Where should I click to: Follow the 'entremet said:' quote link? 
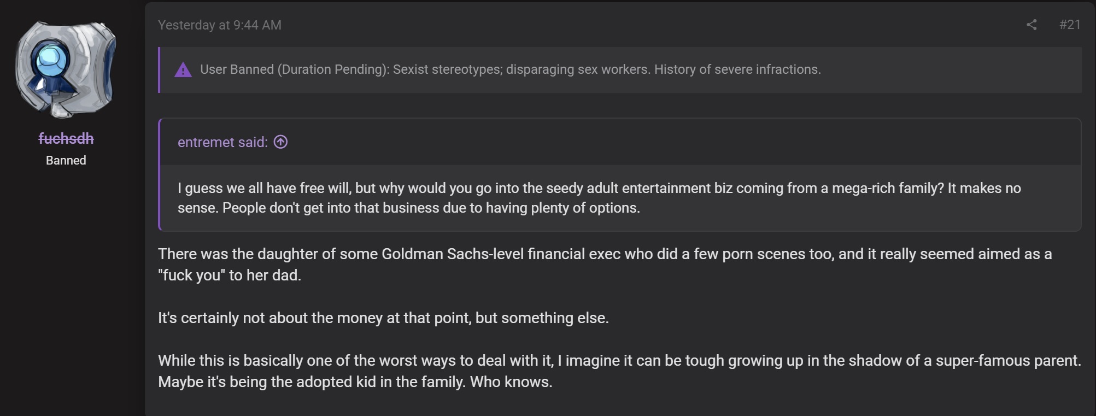pyautogui.click(x=222, y=142)
